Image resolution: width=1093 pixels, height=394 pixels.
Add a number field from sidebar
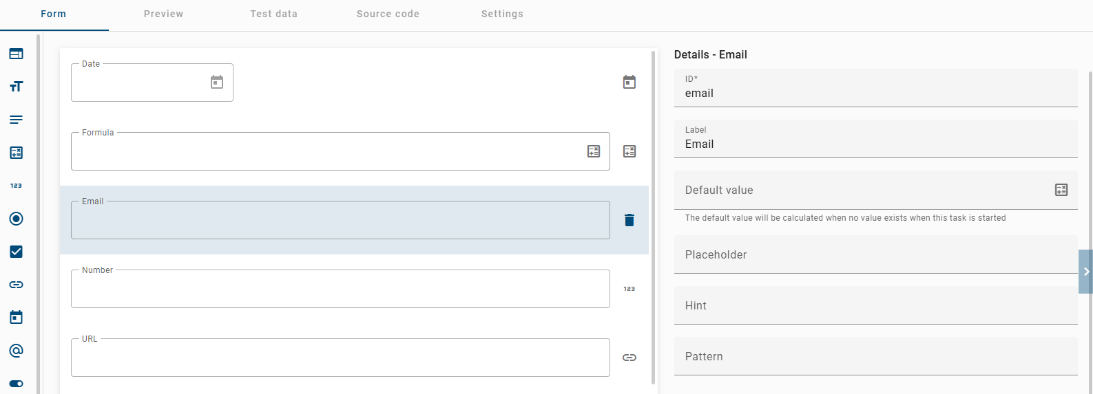[x=17, y=186]
